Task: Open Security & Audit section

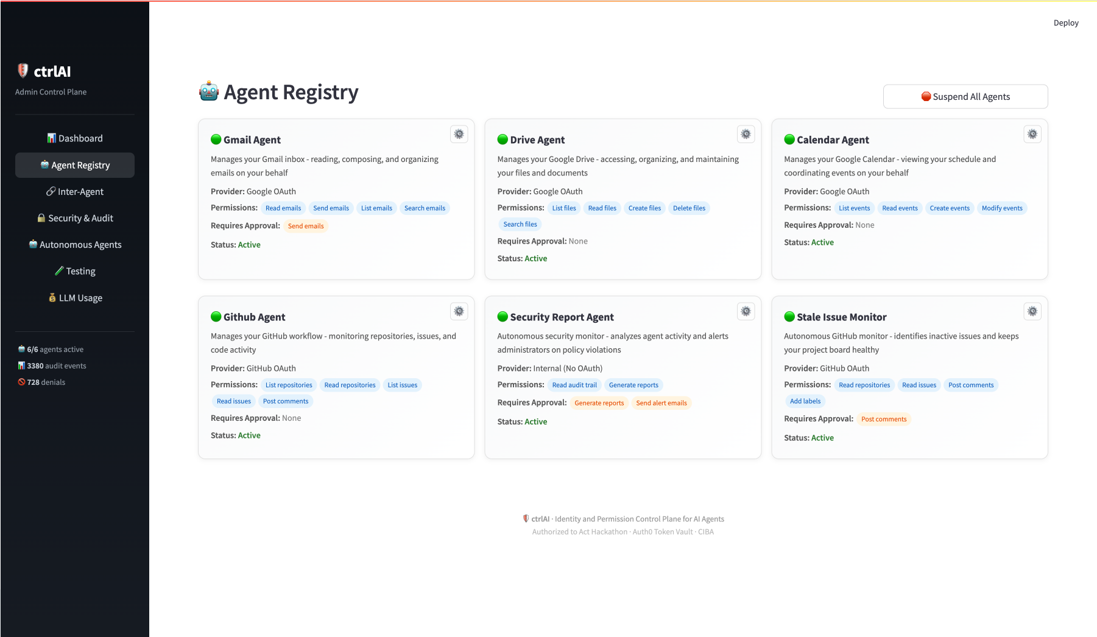Action: click(75, 218)
